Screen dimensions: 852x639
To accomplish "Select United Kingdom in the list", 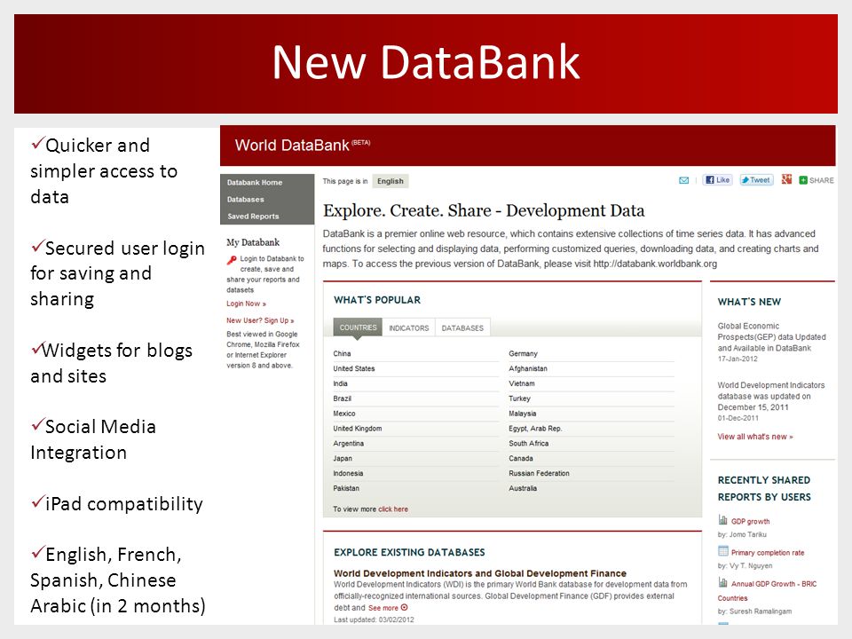I will click(x=358, y=428).
